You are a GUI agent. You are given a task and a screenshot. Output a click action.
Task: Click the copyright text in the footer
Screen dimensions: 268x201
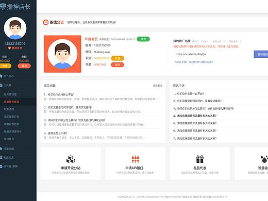[172, 197]
